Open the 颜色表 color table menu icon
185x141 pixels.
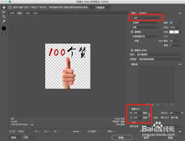(180, 64)
